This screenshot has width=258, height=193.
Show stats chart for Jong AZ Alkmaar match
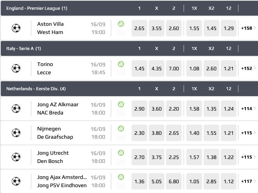point(121,104)
